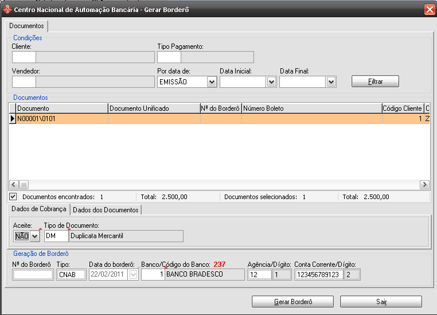This screenshot has height=315, width=437.
Task: Click the Documentos encontrados: 1 status text
Action: click(x=63, y=197)
